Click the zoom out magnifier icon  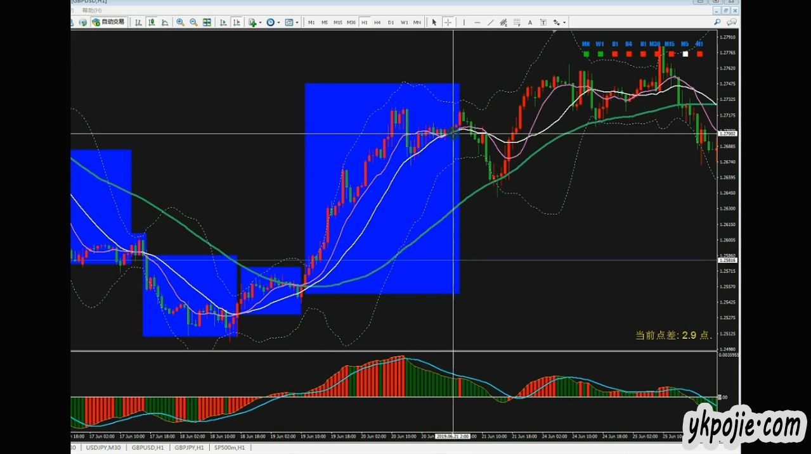pyautogui.click(x=193, y=22)
